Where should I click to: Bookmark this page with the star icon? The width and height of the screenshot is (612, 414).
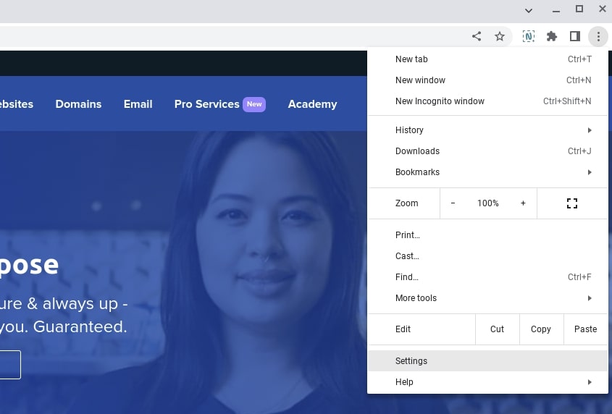click(x=500, y=36)
